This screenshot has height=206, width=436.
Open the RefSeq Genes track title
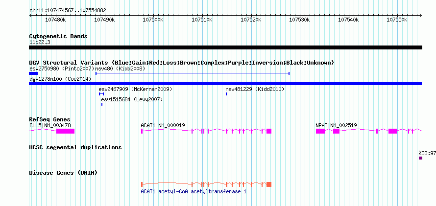point(50,120)
